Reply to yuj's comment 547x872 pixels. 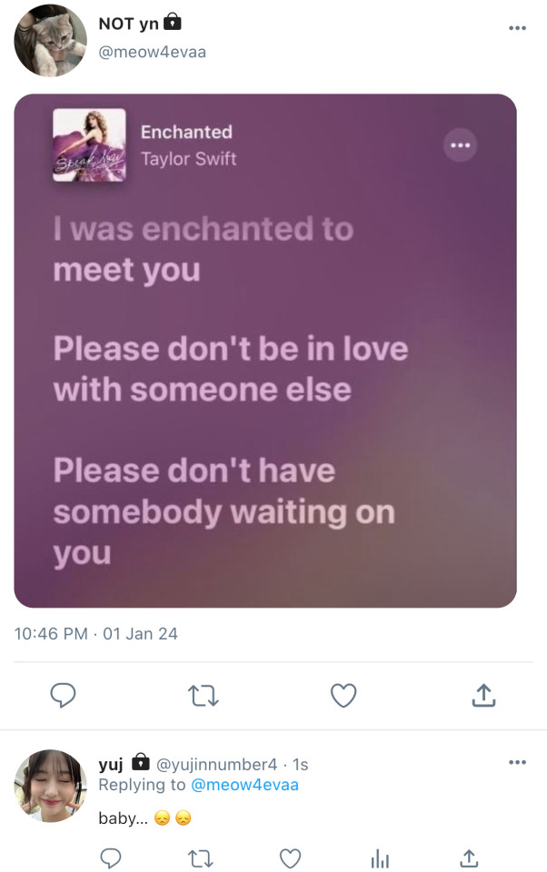[x=111, y=857]
